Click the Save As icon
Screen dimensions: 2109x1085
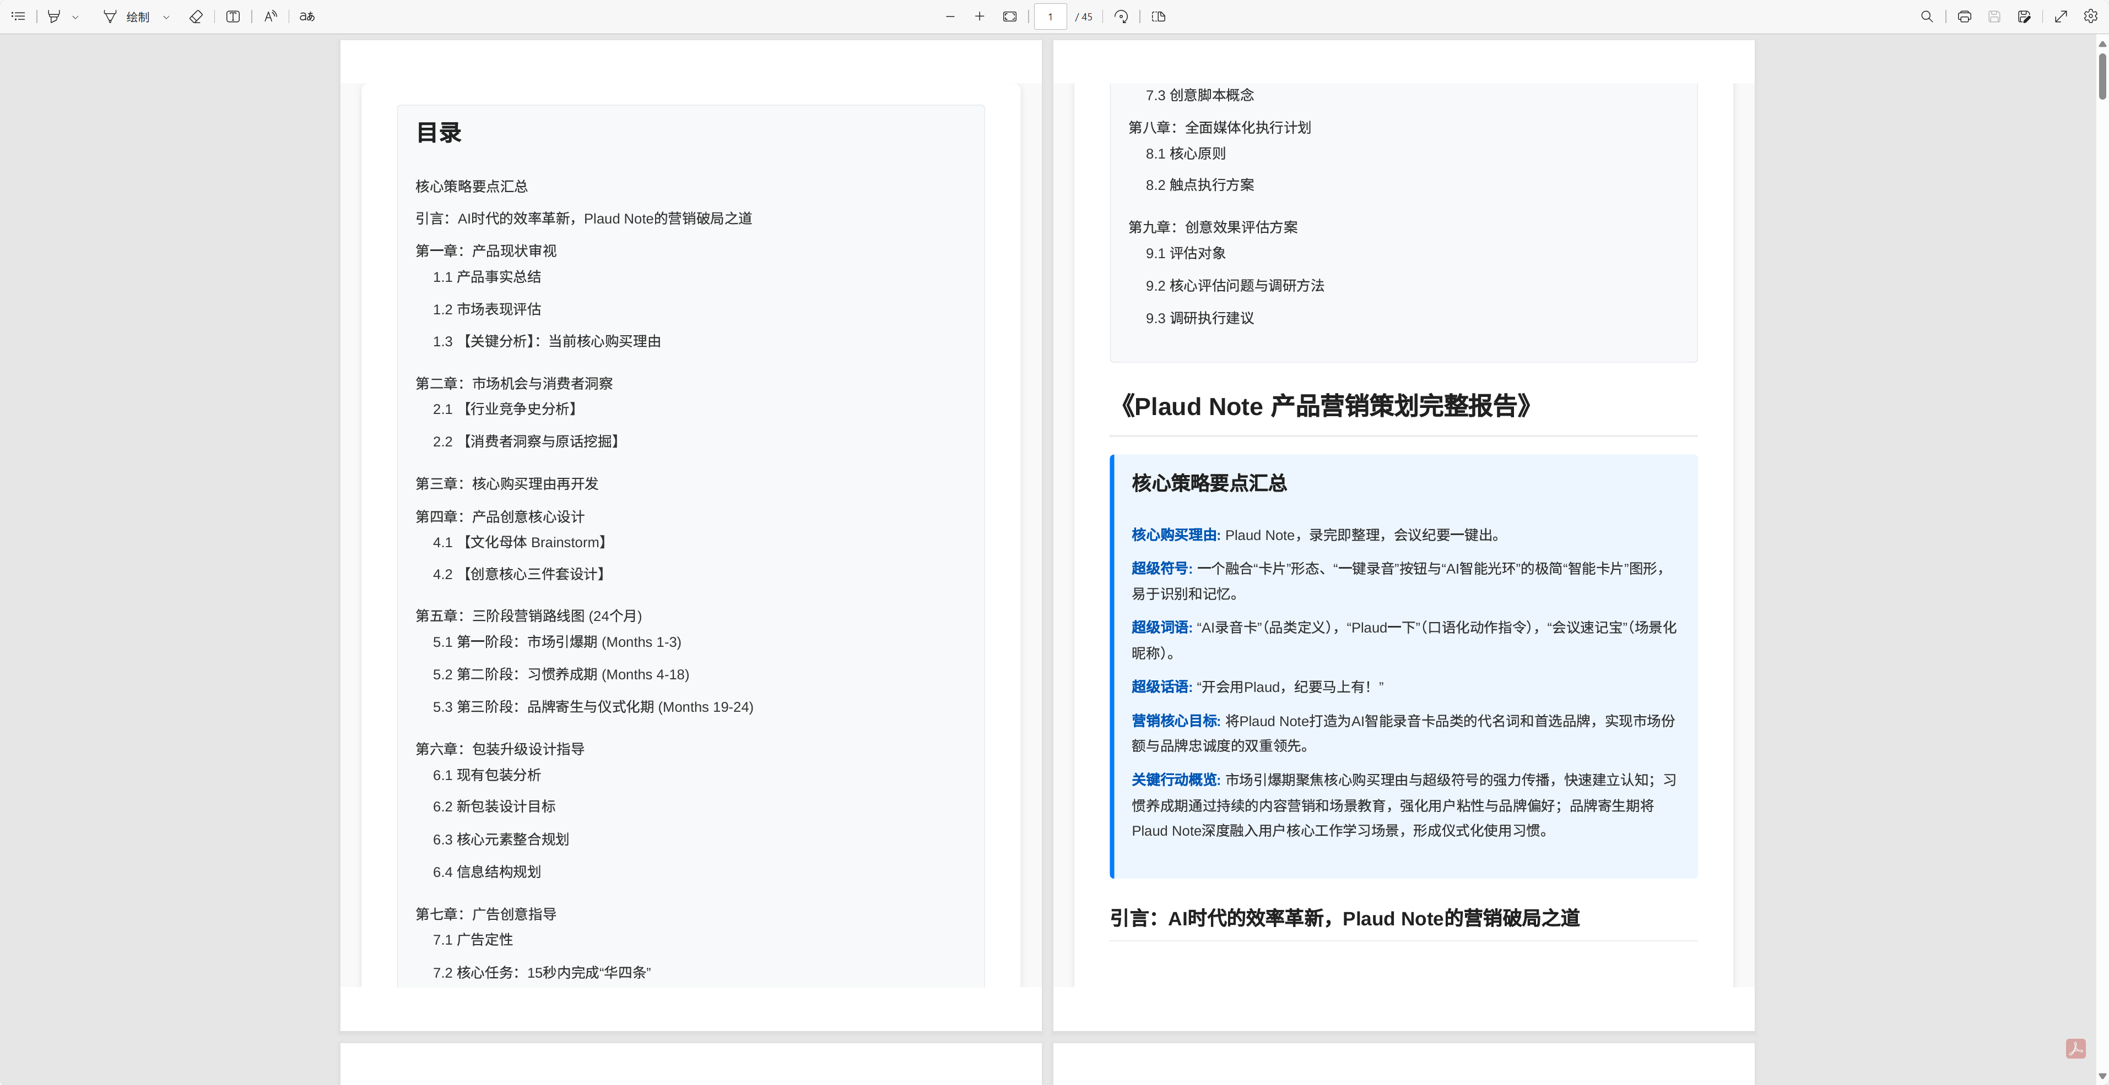click(2024, 17)
